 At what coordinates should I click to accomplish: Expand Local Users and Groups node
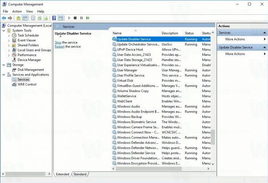[x=9, y=50]
